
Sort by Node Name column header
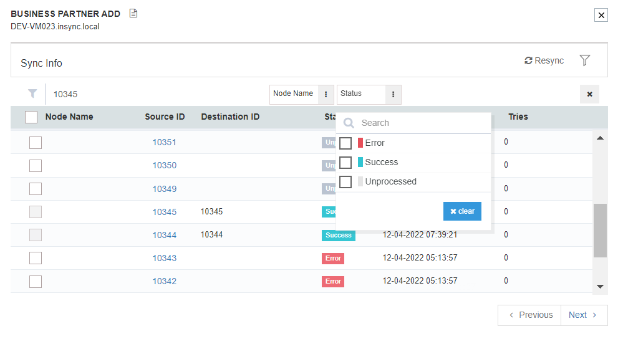[x=69, y=117]
